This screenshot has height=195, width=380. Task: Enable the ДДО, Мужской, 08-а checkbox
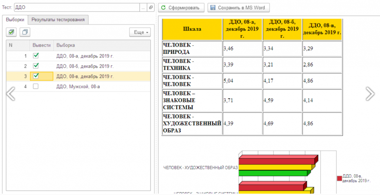tap(36, 86)
